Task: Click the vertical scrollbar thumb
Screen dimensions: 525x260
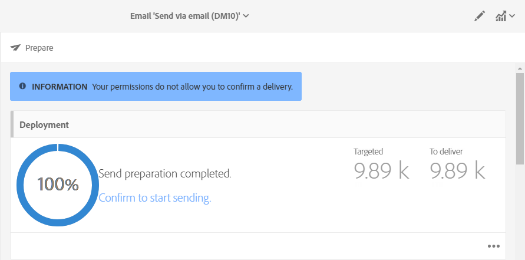Action: [520, 118]
